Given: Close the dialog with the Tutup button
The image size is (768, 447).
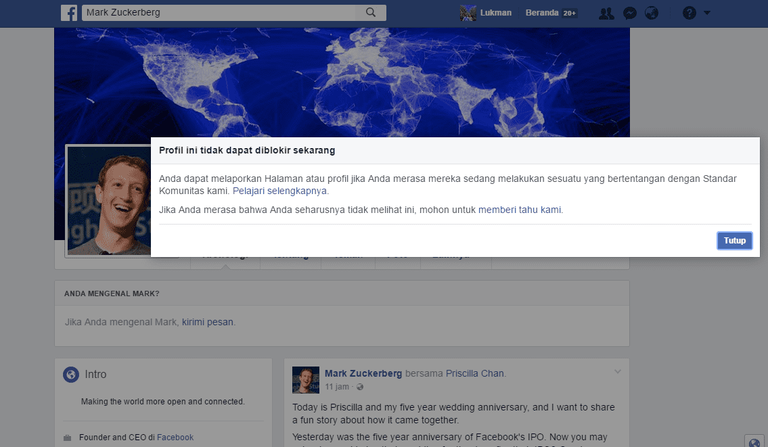Looking at the screenshot, I should click(735, 240).
